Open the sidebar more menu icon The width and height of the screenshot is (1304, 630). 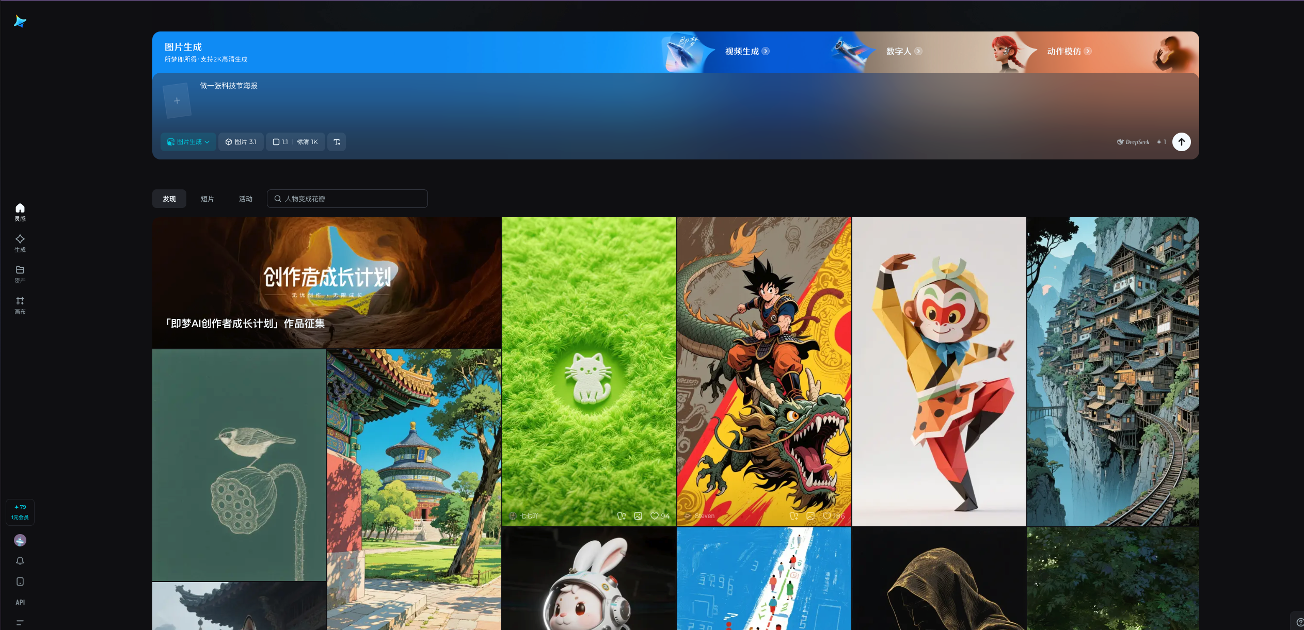pyautogui.click(x=20, y=622)
